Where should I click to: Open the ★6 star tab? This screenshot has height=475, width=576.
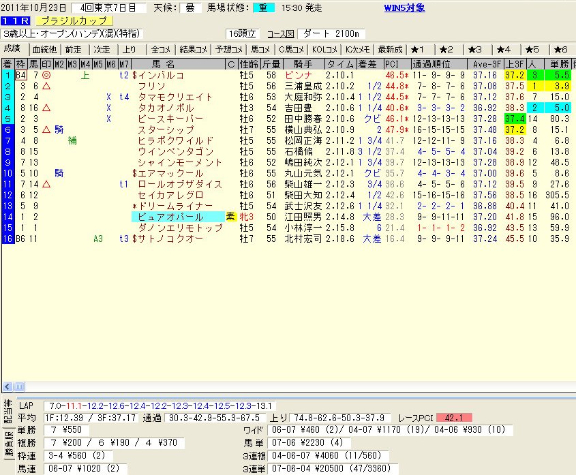click(560, 50)
